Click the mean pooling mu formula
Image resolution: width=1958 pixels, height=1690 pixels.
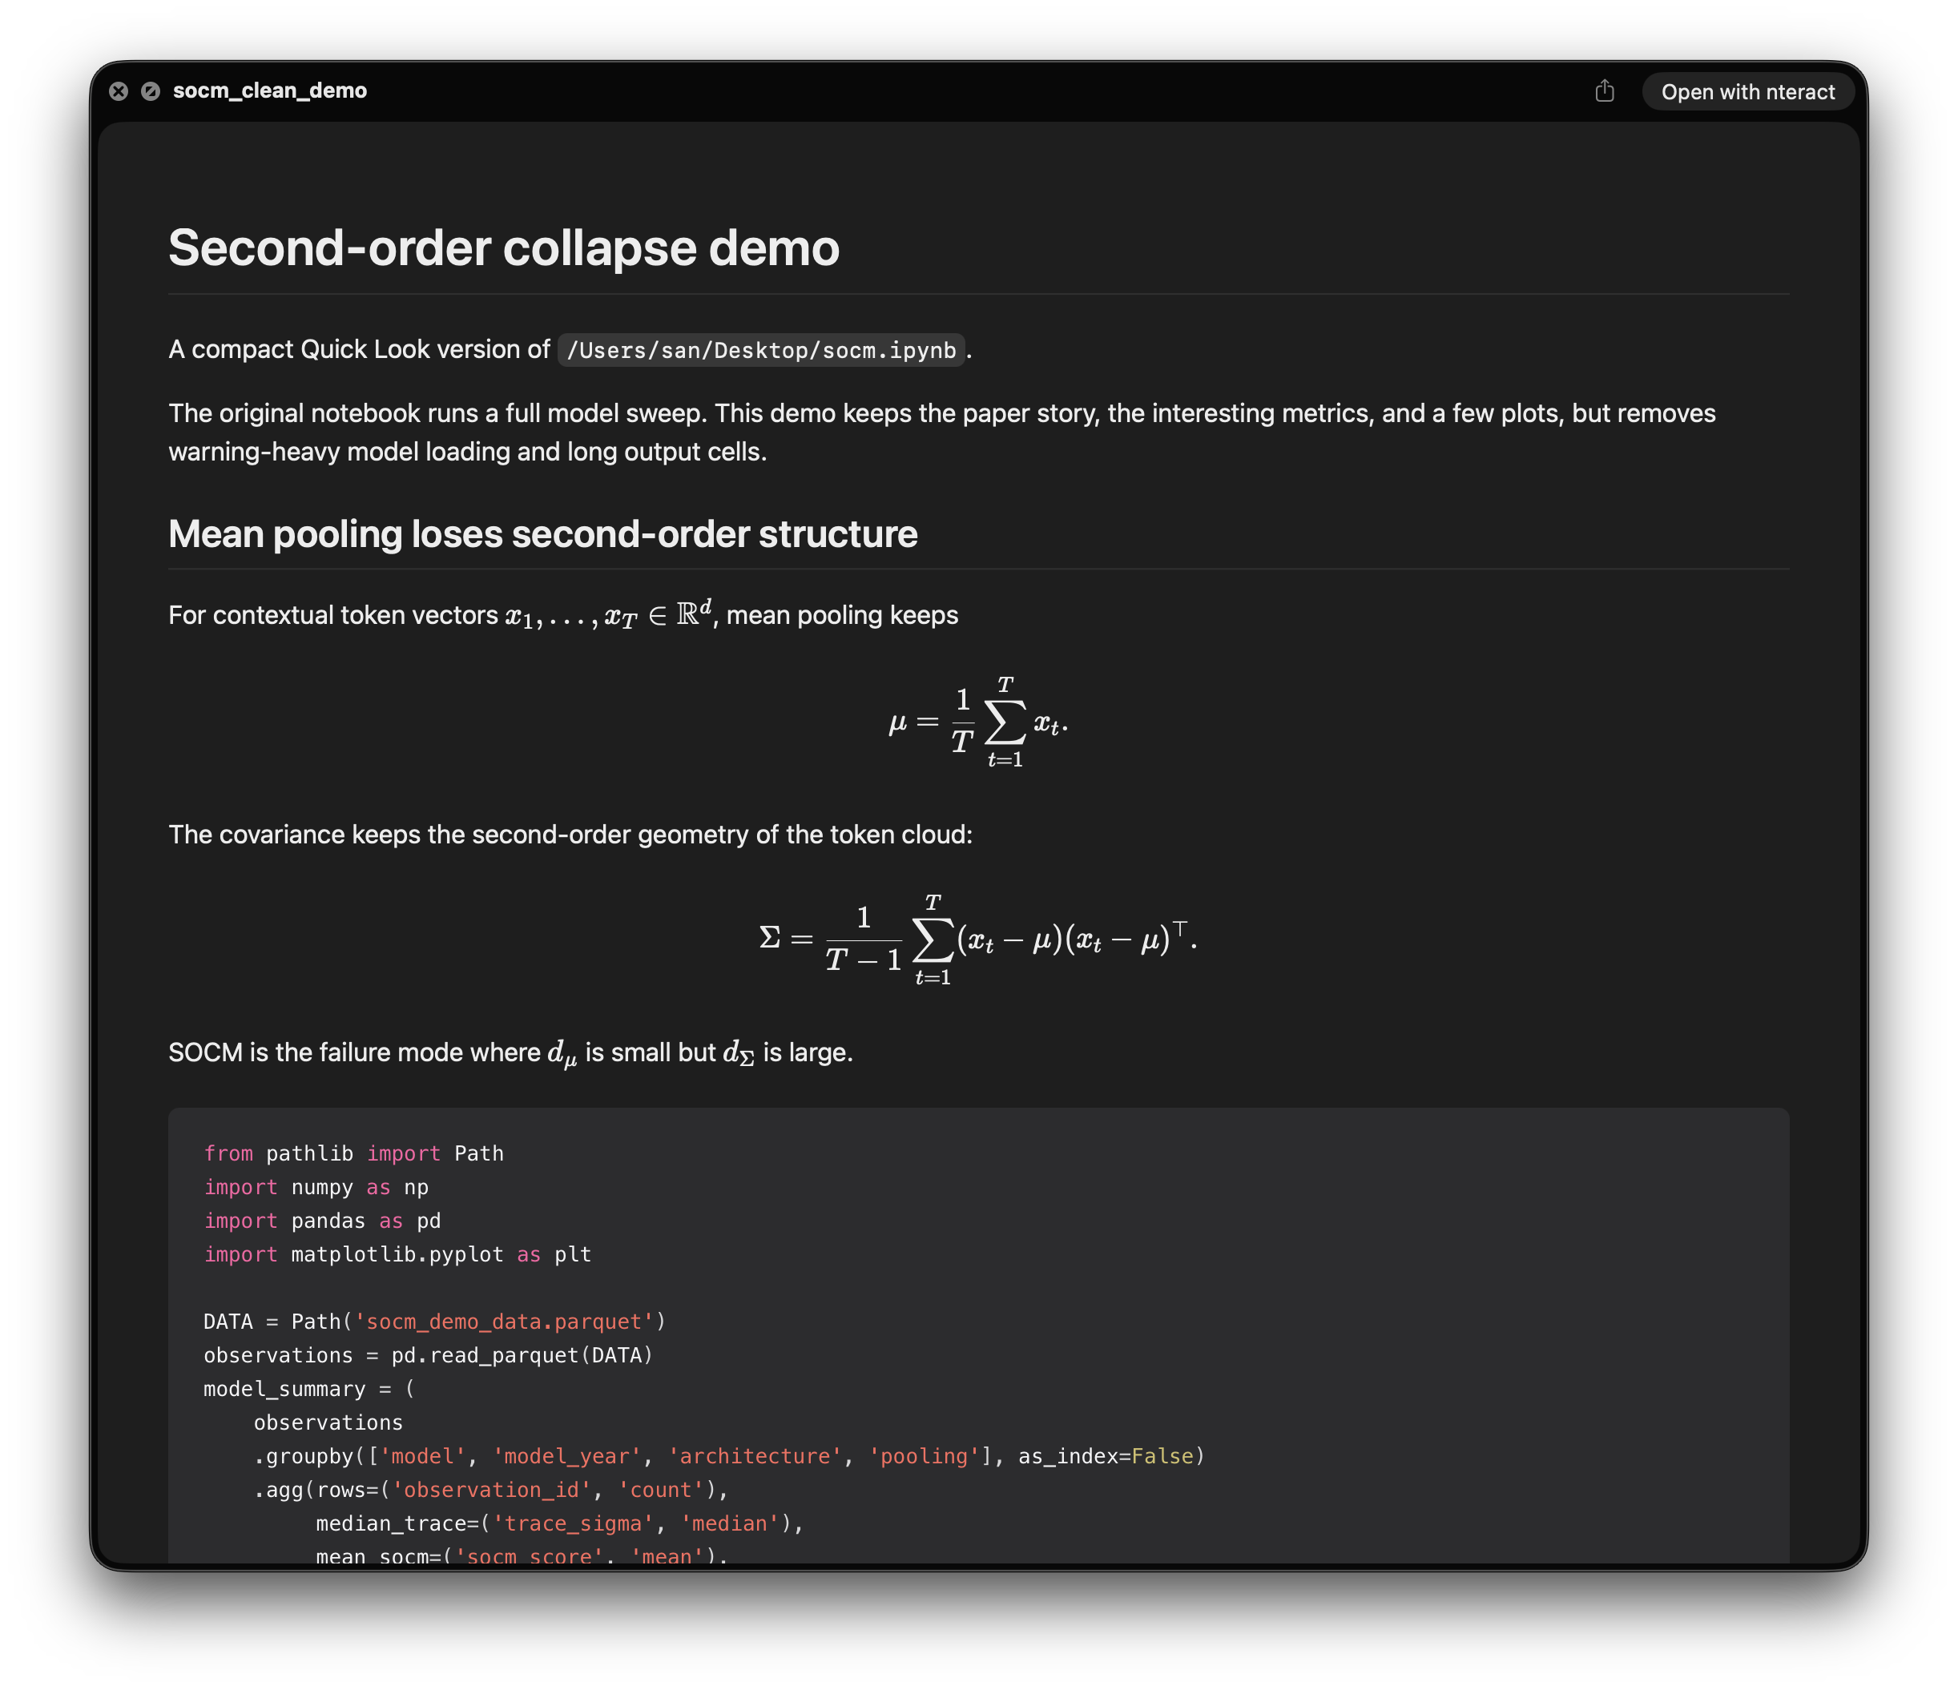[978, 722]
